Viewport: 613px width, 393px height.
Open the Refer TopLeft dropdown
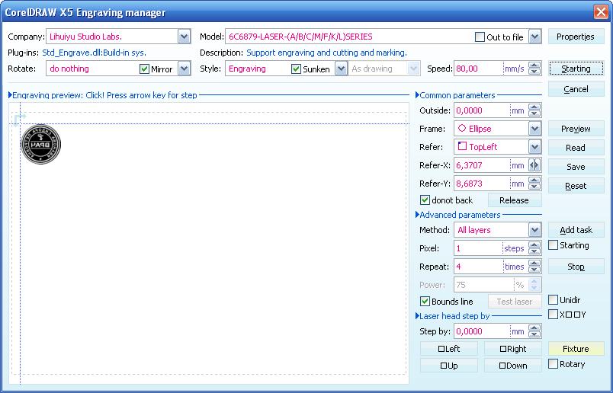(534, 147)
